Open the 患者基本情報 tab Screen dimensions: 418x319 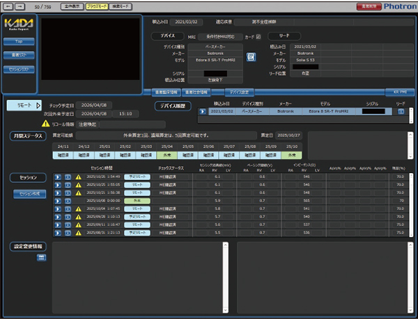pos(167,91)
